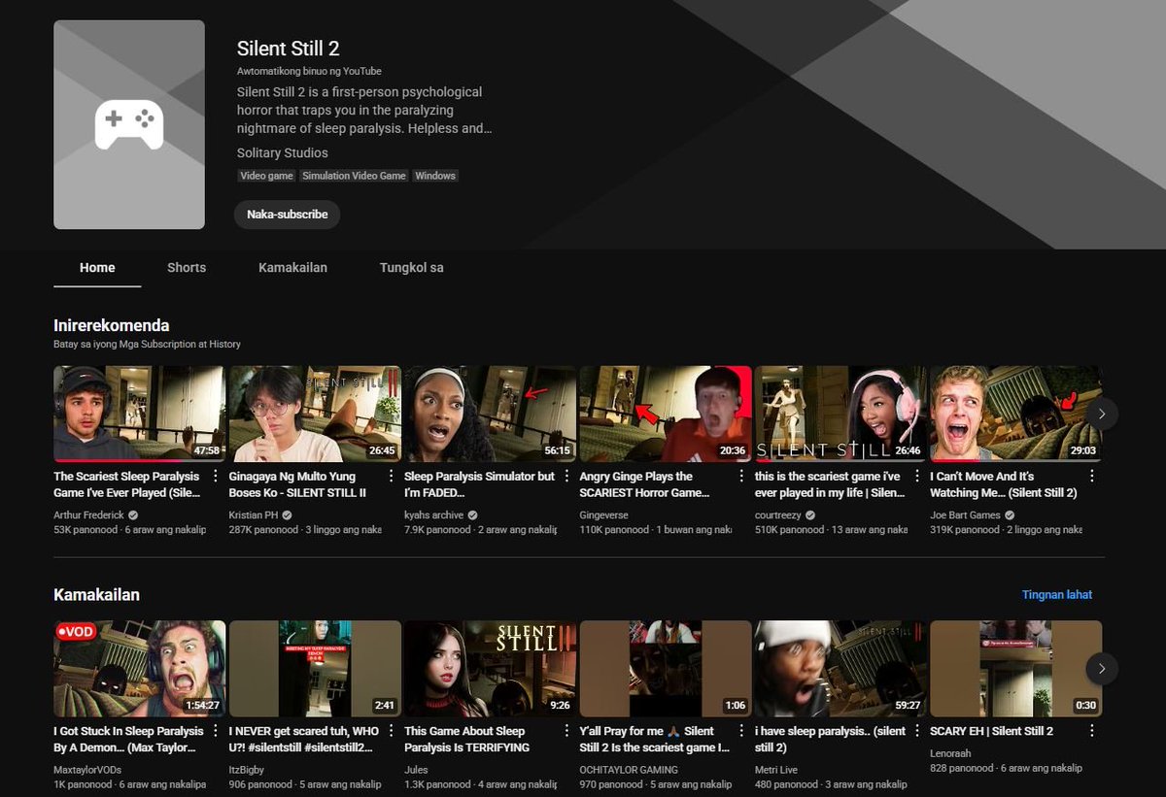
Task: Open the courtreezy channel link
Action: pos(779,515)
